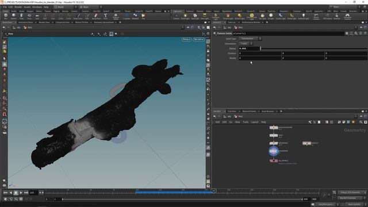
Task: Select the Platonic Solids shelf tool
Action: point(116,17)
